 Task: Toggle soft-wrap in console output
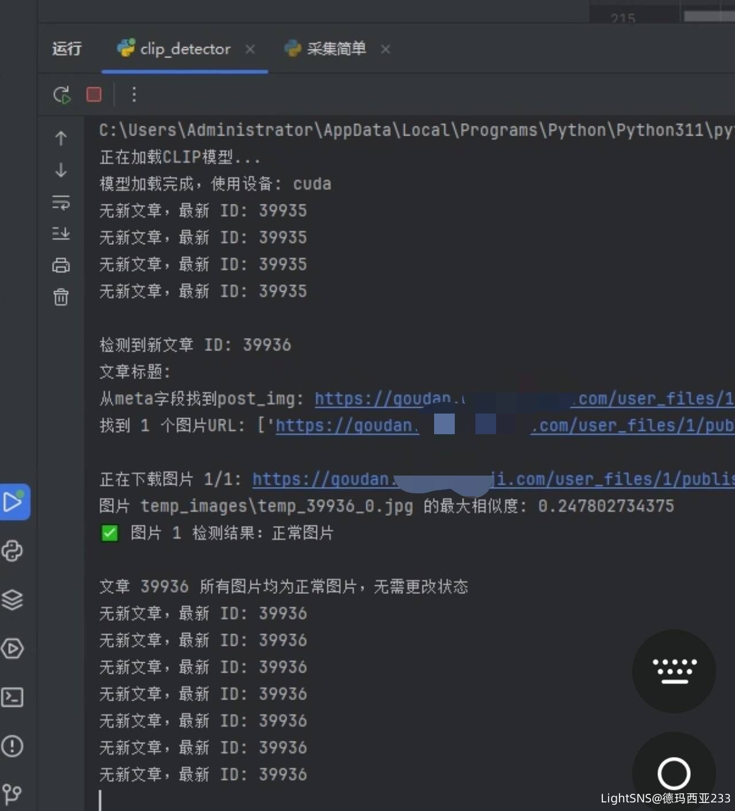pyautogui.click(x=61, y=202)
